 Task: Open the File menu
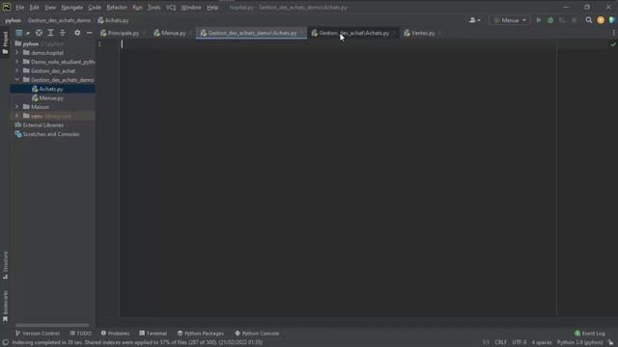tap(19, 8)
